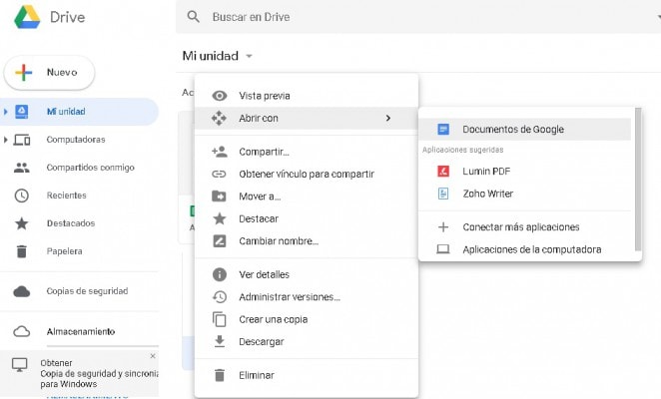Viewport: 661px width, 399px height.
Task: Click the monitor icon in backup banner
Action: pos(19,364)
